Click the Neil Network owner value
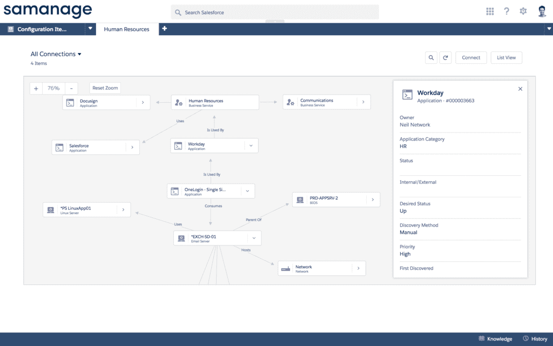 415,125
